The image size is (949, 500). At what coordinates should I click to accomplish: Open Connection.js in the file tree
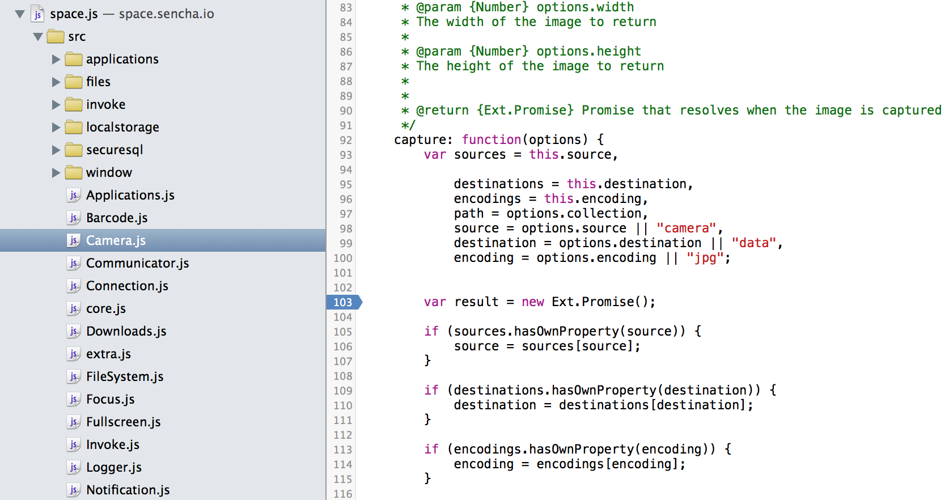(x=128, y=286)
